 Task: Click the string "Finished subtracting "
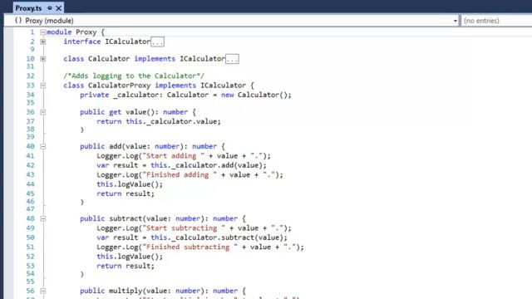point(190,248)
